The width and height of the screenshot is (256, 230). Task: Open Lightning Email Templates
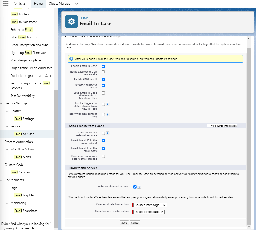pos(29,53)
